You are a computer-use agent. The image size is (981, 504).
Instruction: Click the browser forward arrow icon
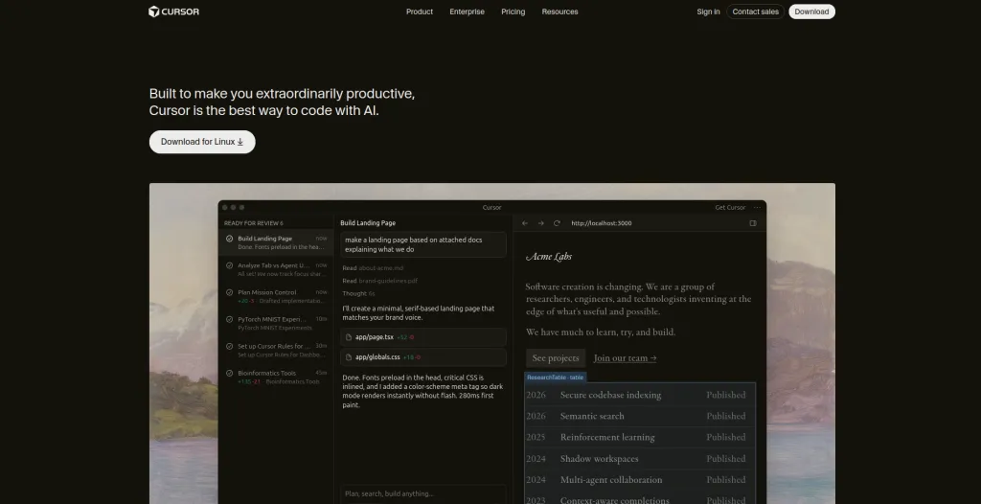point(541,223)
